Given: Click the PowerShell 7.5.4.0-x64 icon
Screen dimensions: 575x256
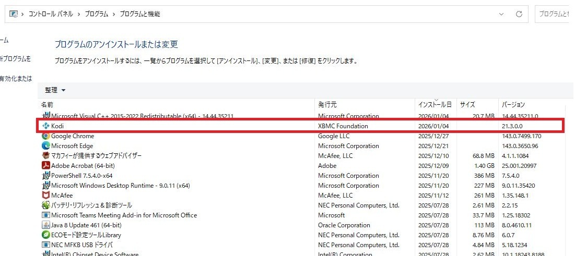Looking at the screenshot, I should 46,176.
